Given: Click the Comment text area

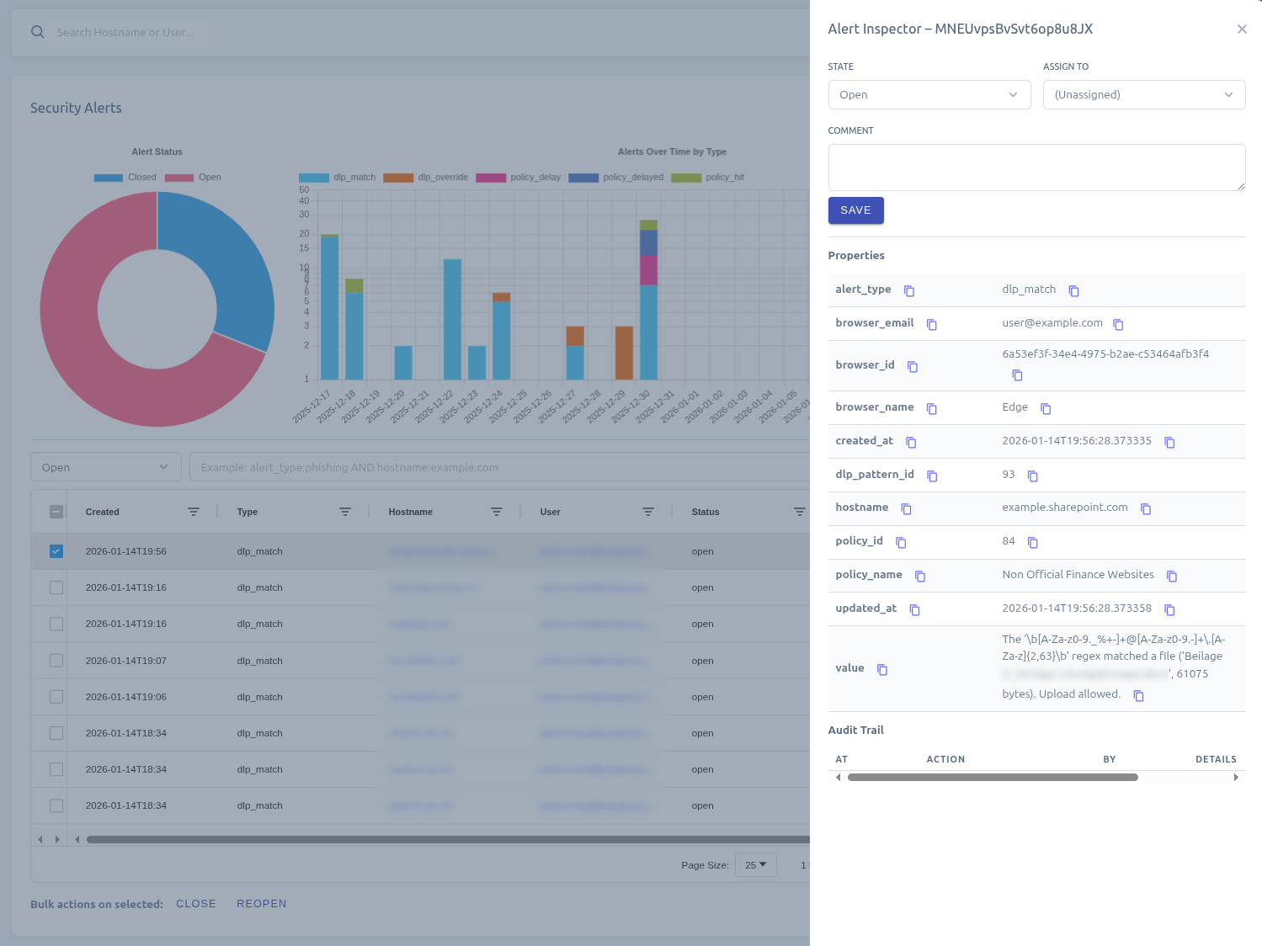Looking at the screenshot, I should tap(1036, 167).
